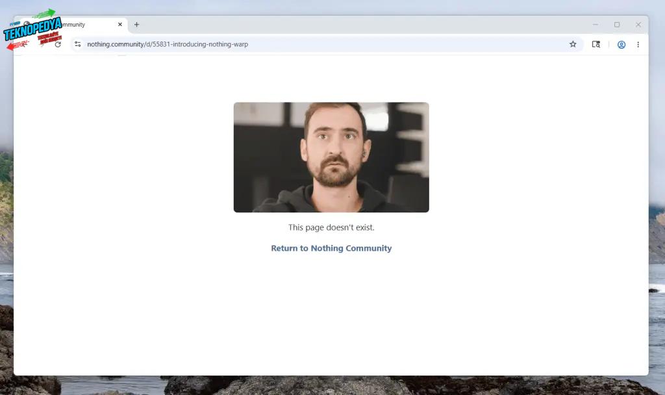Close the Community tab
The width and height of the screenshot is (665, 395).
coord(119,25)
